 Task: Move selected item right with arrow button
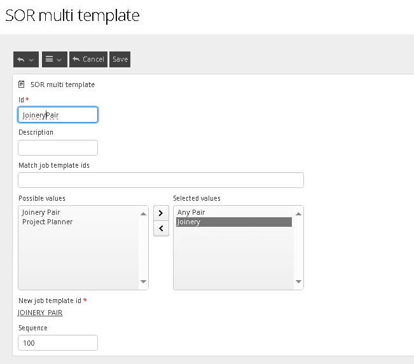161,213
